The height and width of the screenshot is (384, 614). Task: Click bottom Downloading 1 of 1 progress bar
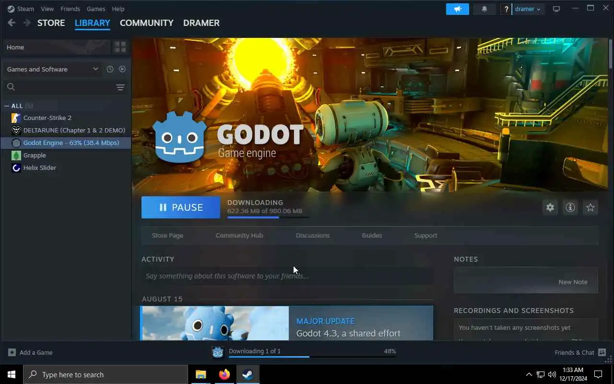point(312,357)
